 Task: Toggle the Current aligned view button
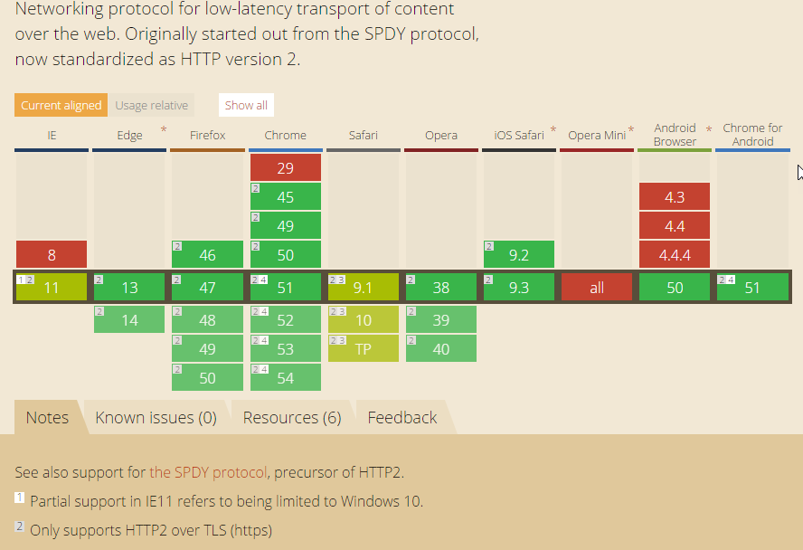[x=61, y=105]
